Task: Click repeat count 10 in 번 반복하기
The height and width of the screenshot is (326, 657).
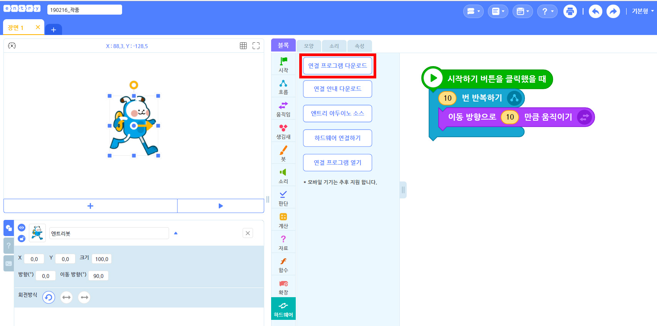Action: 447,98
